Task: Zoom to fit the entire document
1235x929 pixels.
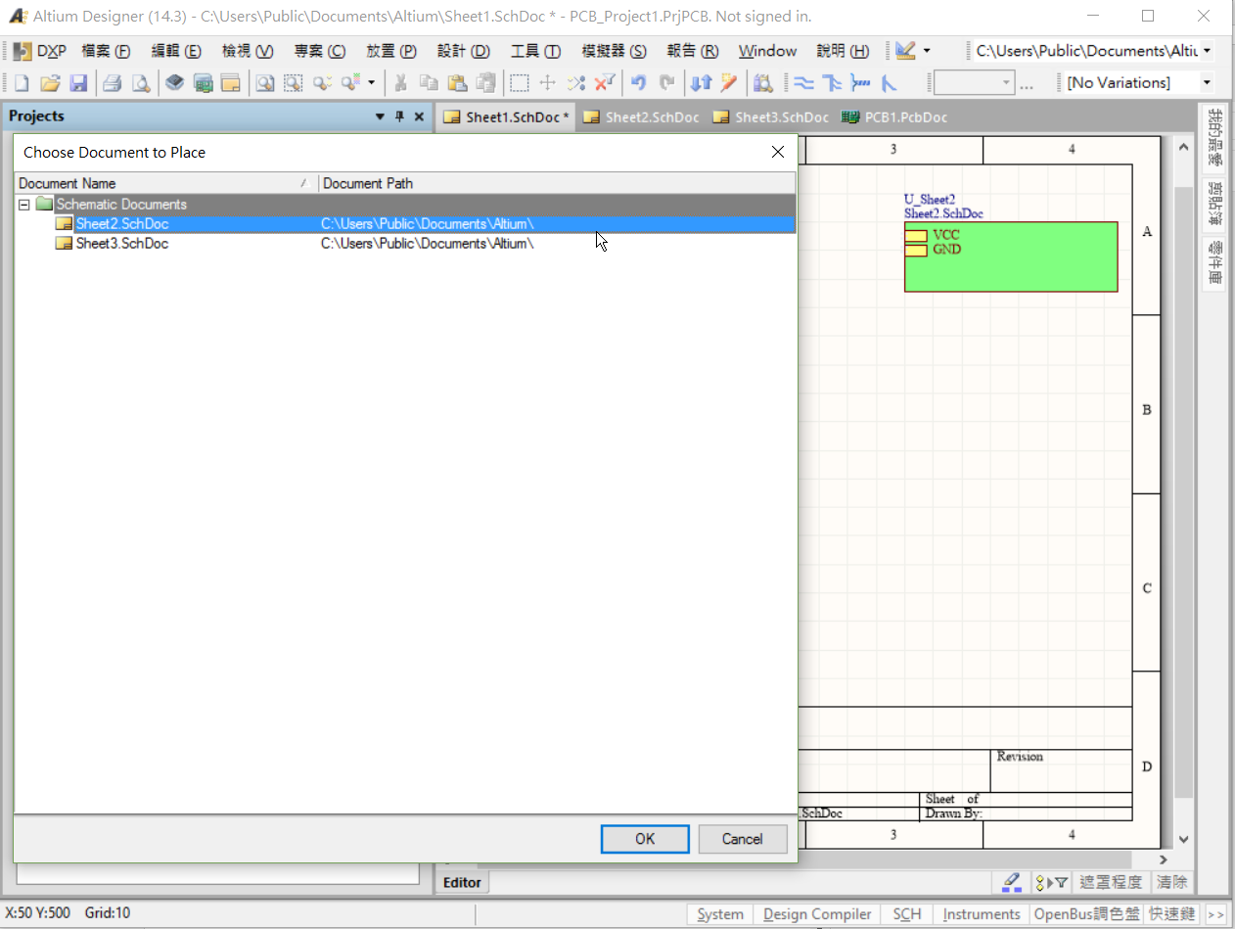Action: [264, 82]
